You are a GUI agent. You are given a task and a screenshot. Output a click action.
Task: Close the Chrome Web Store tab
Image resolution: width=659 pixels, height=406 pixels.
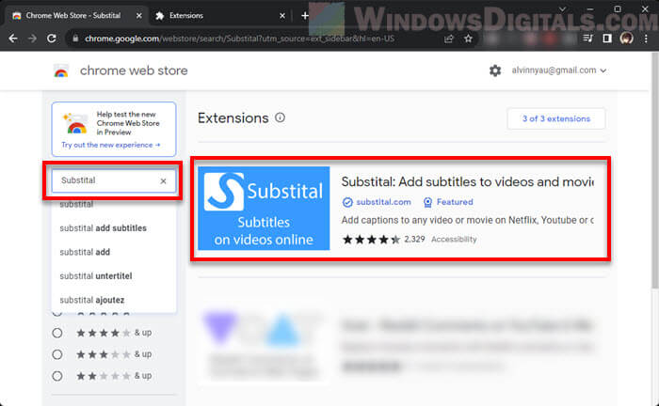click(138, 16)
